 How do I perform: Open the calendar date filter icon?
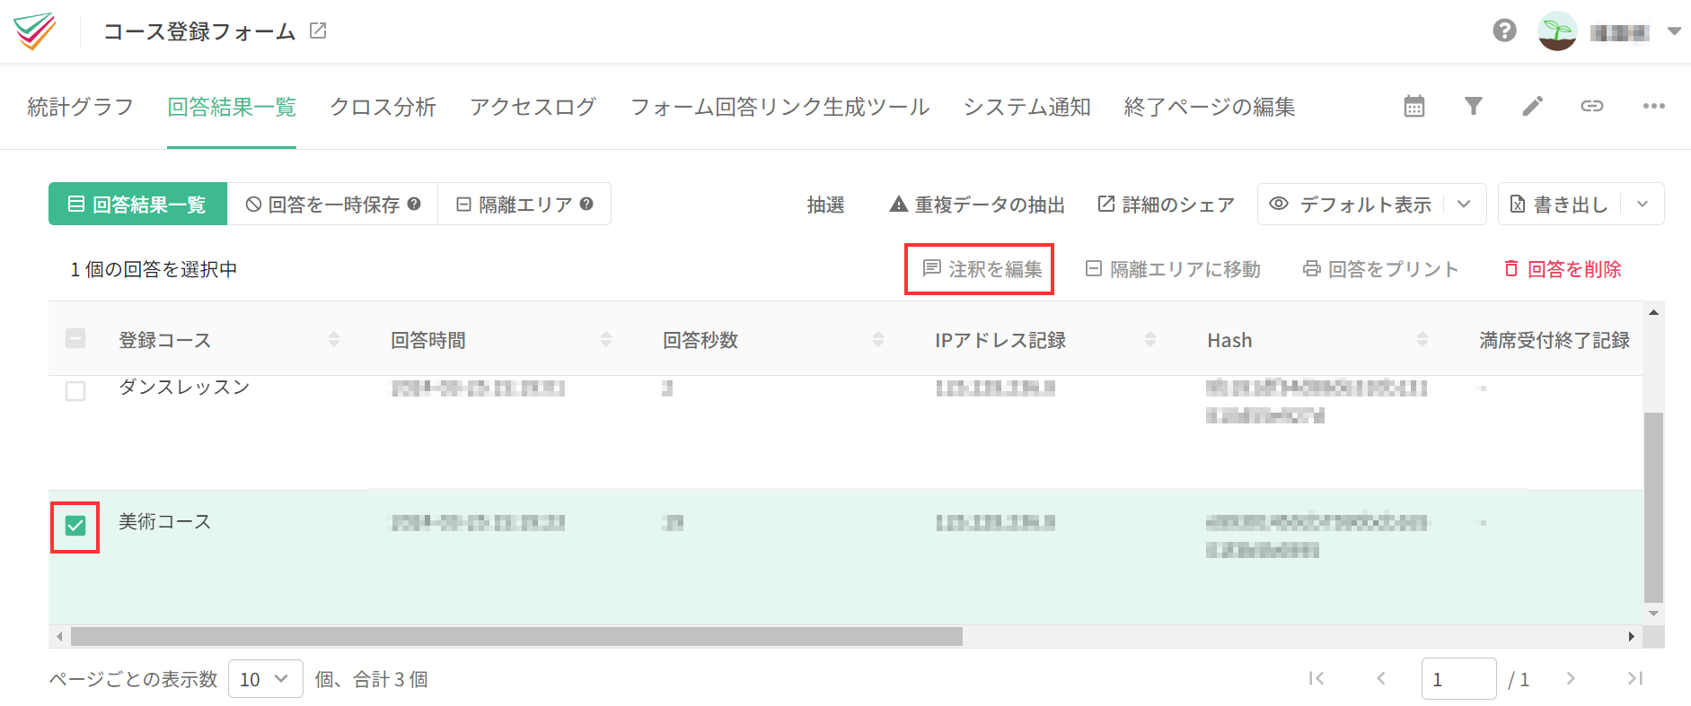tap(1414, 106)
